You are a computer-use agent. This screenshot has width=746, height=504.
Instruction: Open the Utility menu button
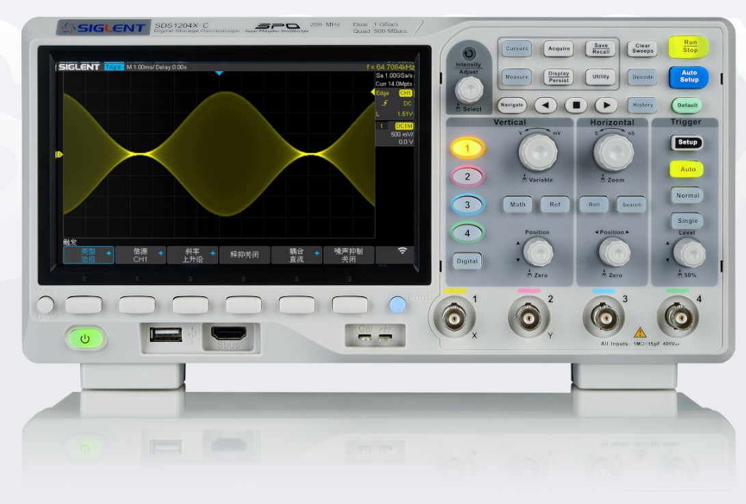(601, 77)
